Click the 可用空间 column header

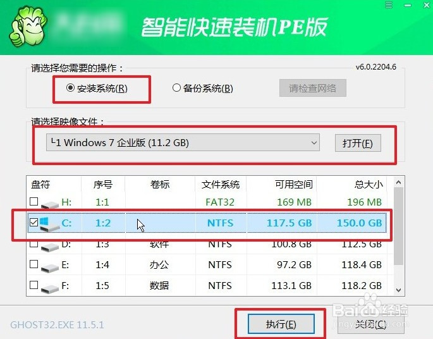pyautogui.click(x=294, y=184)
